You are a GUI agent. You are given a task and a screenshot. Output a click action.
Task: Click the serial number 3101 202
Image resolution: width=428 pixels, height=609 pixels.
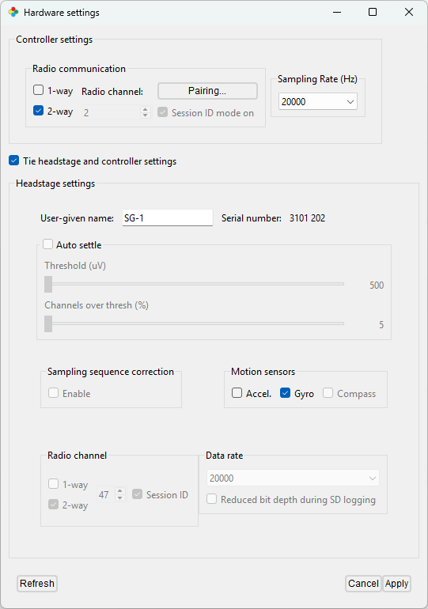(307, 218)
